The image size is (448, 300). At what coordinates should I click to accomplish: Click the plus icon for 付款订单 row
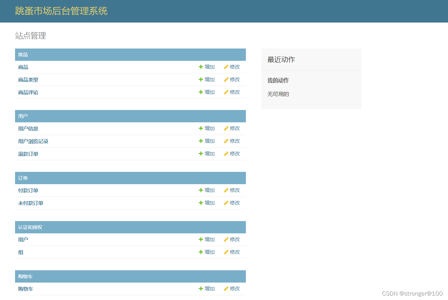tap(201, 190)
